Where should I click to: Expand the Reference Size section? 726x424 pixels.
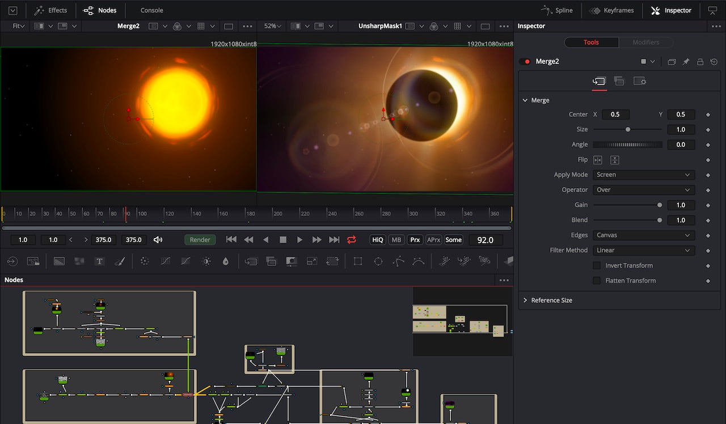tap(551, 300)
